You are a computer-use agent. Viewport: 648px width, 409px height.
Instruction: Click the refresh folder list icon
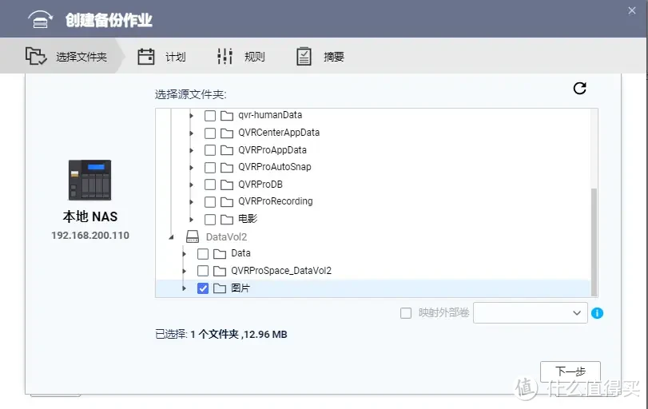coord(580,88)
